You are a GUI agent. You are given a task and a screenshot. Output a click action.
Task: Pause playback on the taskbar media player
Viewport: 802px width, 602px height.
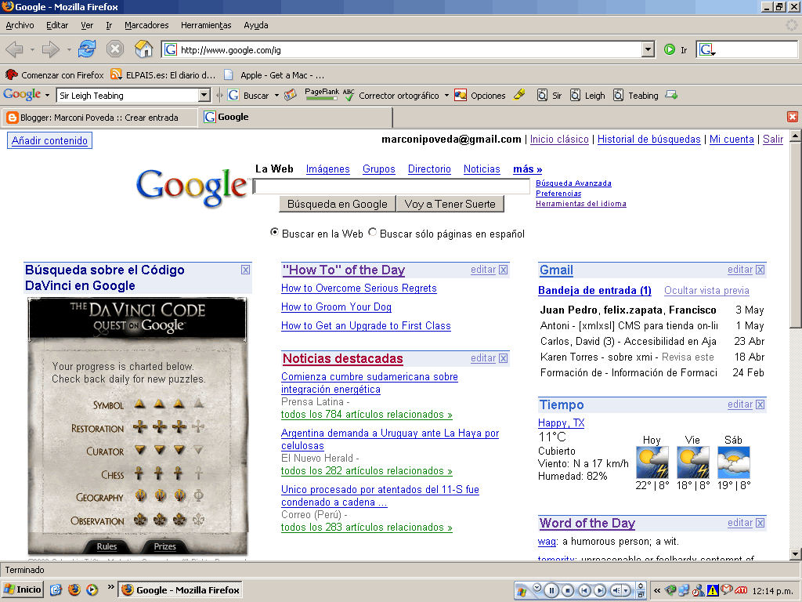tap(551, 590)
